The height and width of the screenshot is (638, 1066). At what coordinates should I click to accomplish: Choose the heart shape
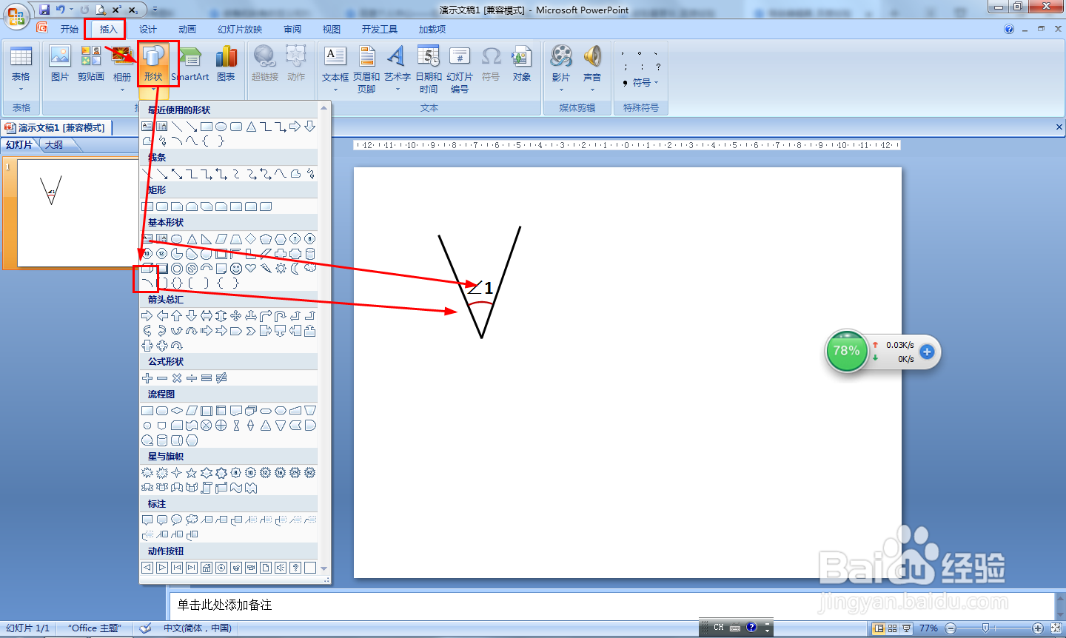[x=251, y=268]
